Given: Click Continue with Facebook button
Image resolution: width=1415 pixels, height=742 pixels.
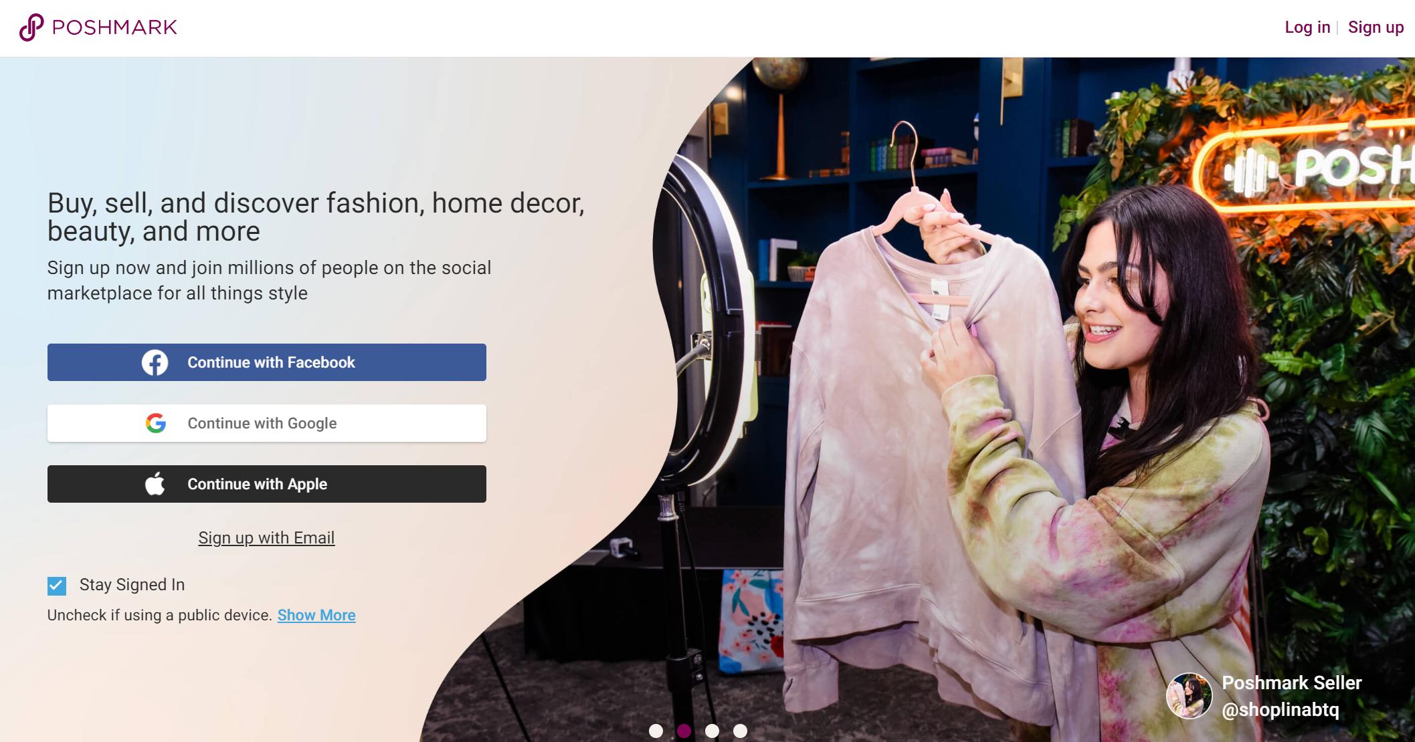Looking at the screenshot, I should 267,362.
